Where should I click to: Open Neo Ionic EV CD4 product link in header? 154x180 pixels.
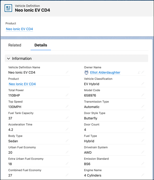pos(19,29)
